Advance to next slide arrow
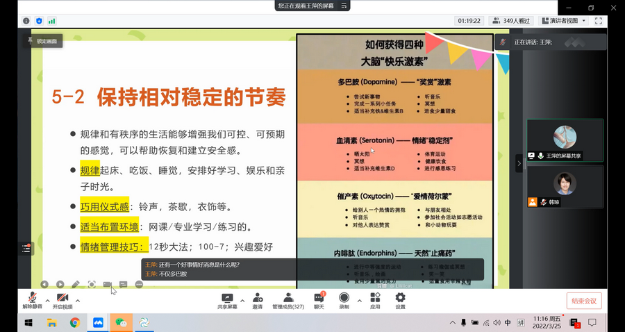Screen dimensions: 625x332 pyautogui.click(x=60, y=284)
